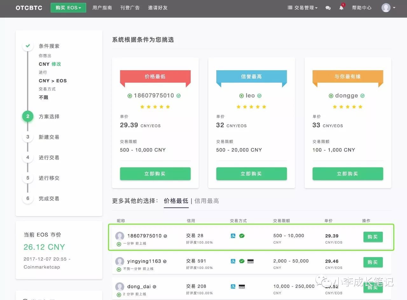Viewport: 407px width, 300px height.
Task: Click 立即购买 on the 价格最低 card
Action: pyautogui.click(x=155, y=174)
